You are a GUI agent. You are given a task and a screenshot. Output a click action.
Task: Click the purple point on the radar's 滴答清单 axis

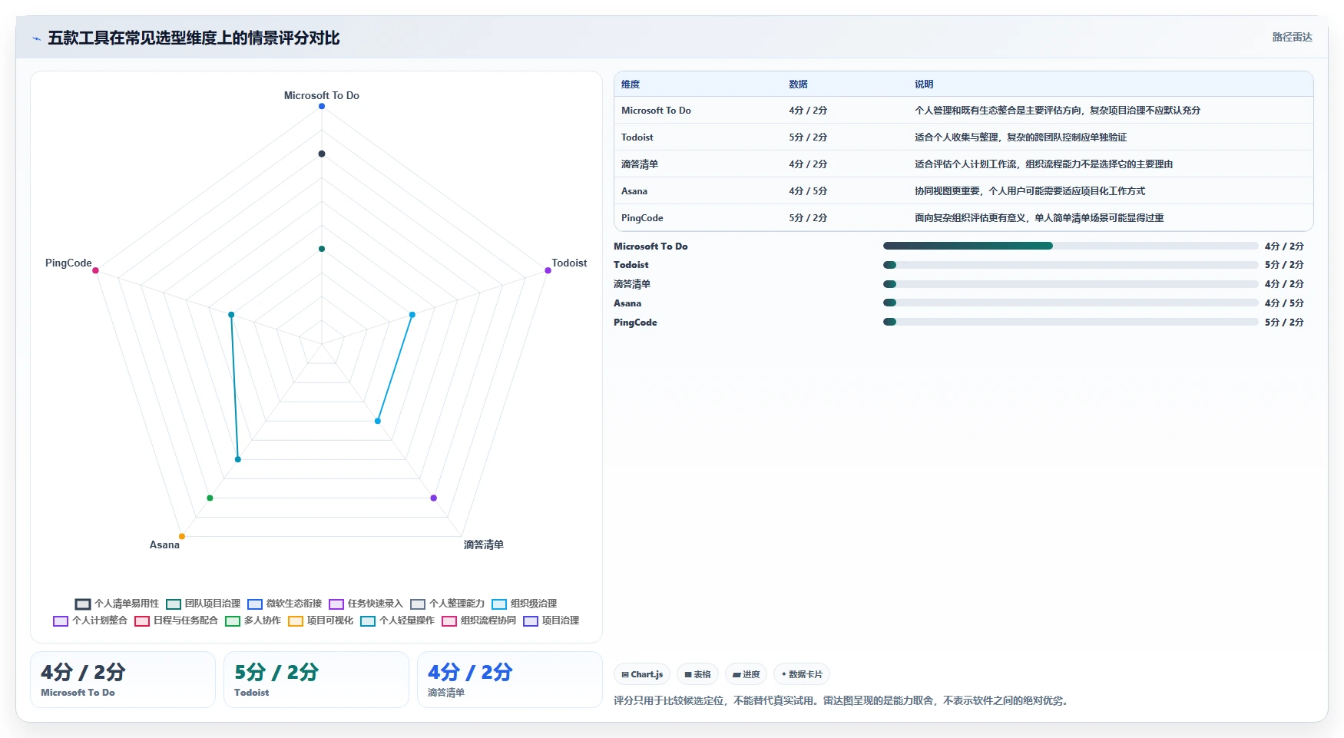pyautogui.click(x=434, y=498)
